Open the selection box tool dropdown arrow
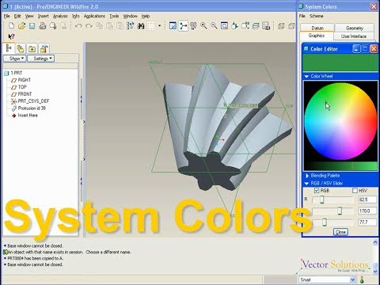 tap(159, 26)
